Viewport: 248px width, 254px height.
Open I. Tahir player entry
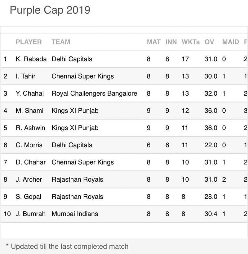(25, 76)
